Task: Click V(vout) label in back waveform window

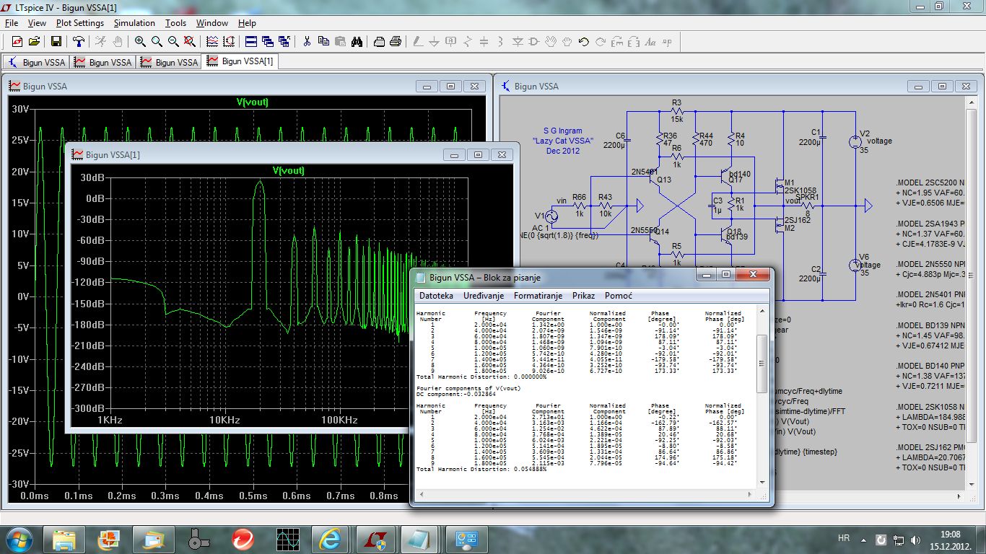Action: 253,102
